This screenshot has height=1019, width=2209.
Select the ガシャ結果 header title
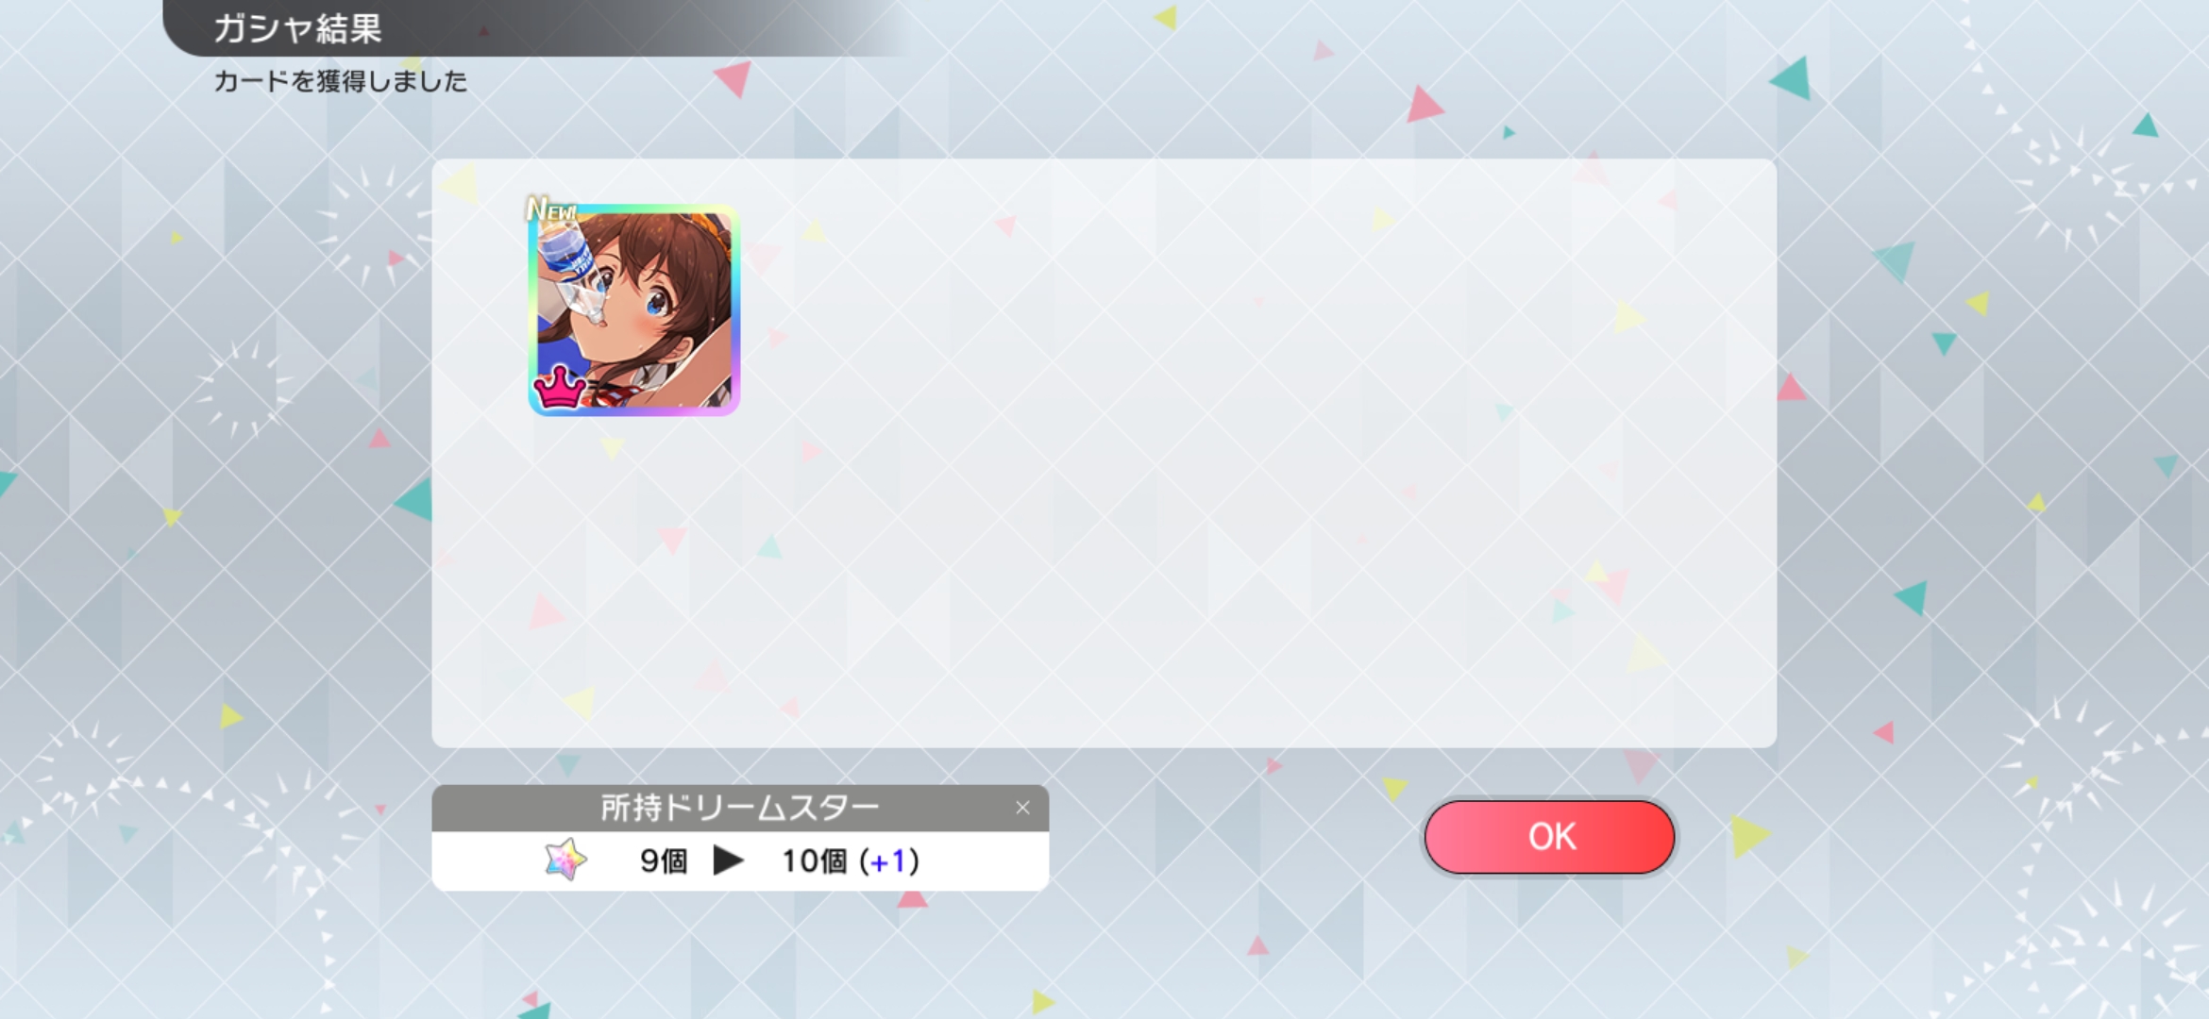click(297, 28)
